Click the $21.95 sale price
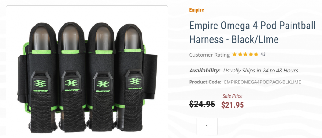Viewport: 322px width, 138px height. (x=232, y=105)
